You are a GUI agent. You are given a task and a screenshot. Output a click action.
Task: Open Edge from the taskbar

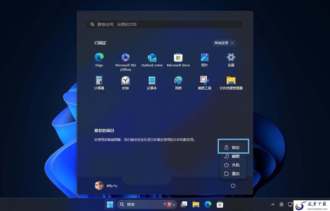click(x=208, y=204)
